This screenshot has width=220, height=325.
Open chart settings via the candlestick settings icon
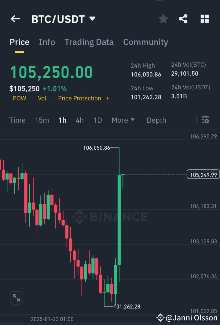click(x=205, y=120)
